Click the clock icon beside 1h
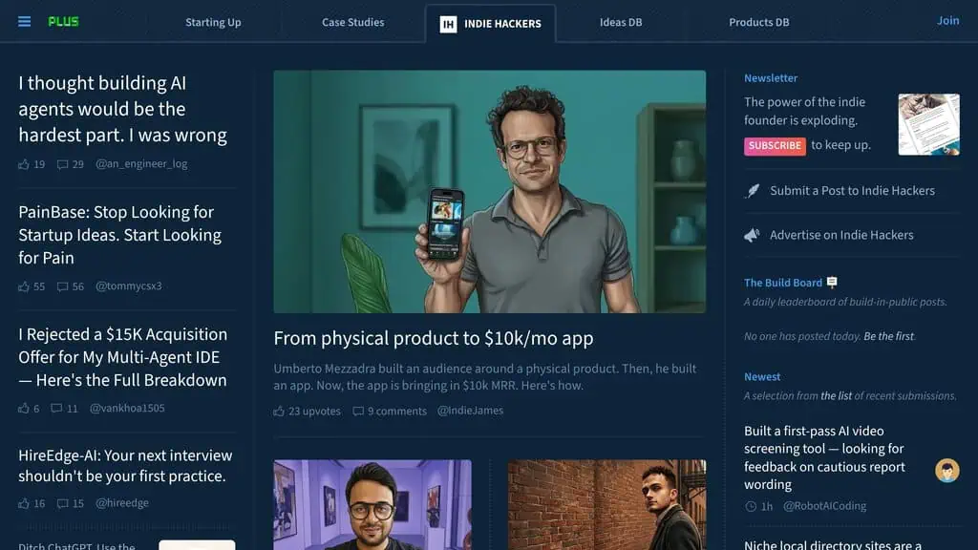Screen dimensions: 978x550 pos(751,506)
